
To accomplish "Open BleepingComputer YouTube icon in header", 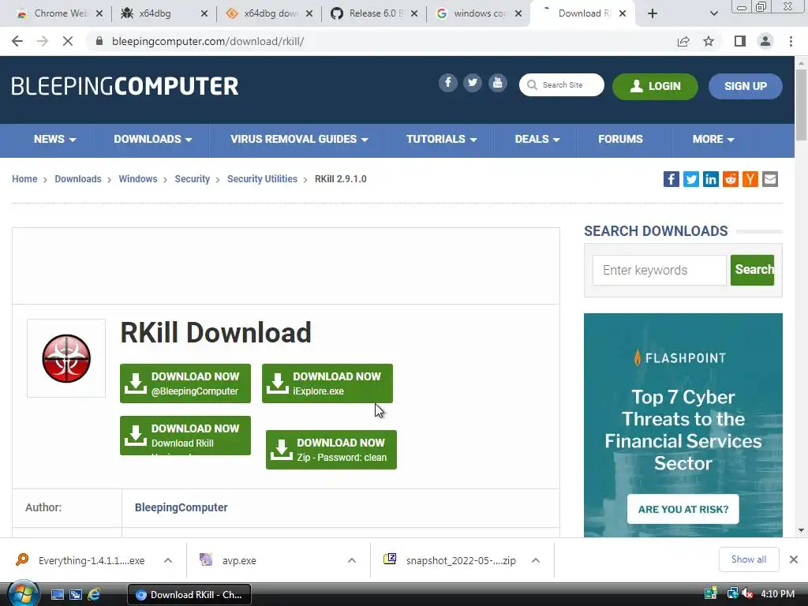I will point(497,83).
